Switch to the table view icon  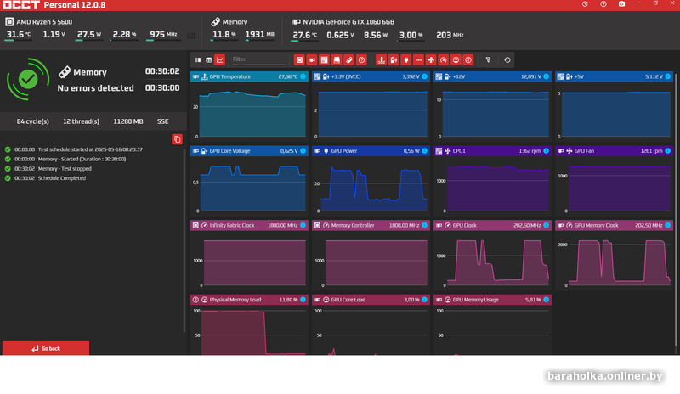(208, 59)
